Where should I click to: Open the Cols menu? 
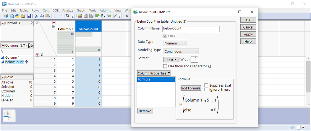coord(46,11)
